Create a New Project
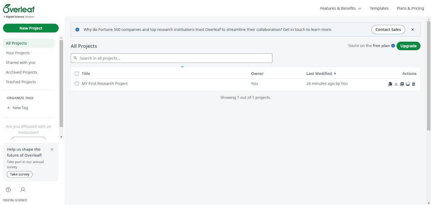 click(31, 28)
